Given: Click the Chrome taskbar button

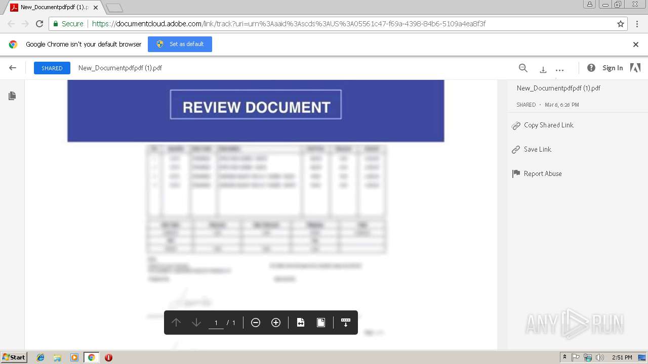Looking at the screenshot, I should tap(91, 357).
